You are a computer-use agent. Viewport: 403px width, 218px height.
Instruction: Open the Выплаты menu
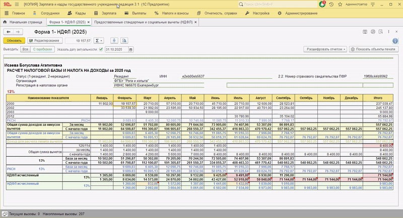(x=136, y=13)
